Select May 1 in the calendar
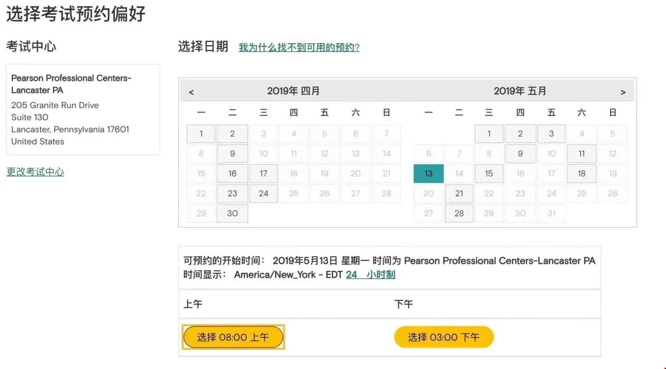 click(489, 133)
